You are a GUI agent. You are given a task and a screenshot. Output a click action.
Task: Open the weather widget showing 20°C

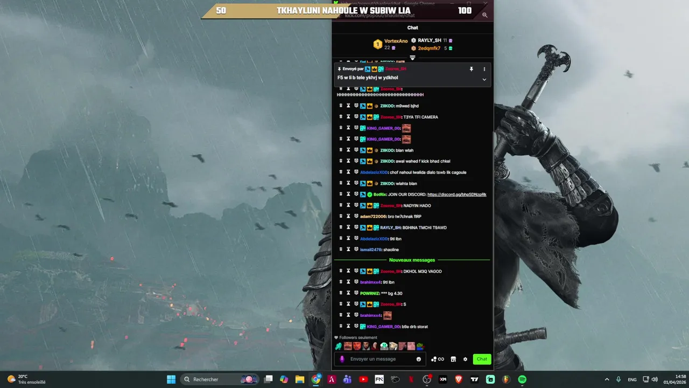pyautogui.click(x=26, y=379)
